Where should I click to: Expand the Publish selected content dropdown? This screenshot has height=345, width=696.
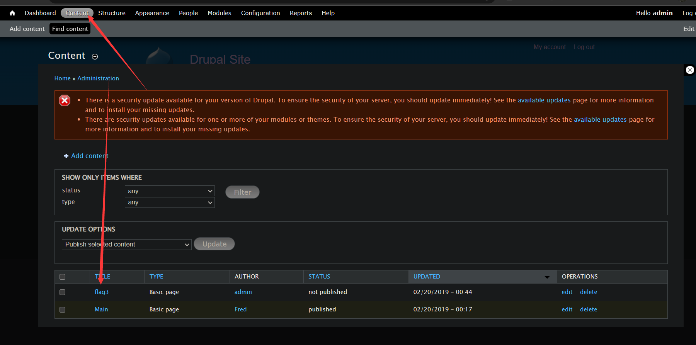click(x=126, y=245)
